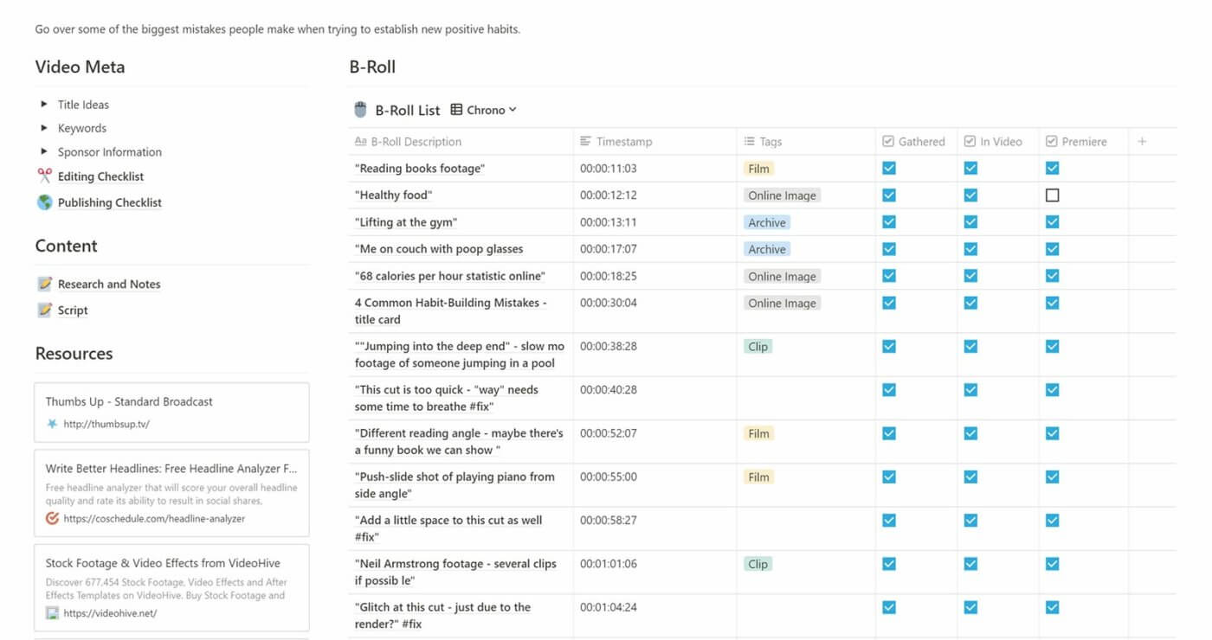The image size is (1212, 640).
Task: Toggle In Video for Lifting at the gym
Action: [x=970, y=221]
